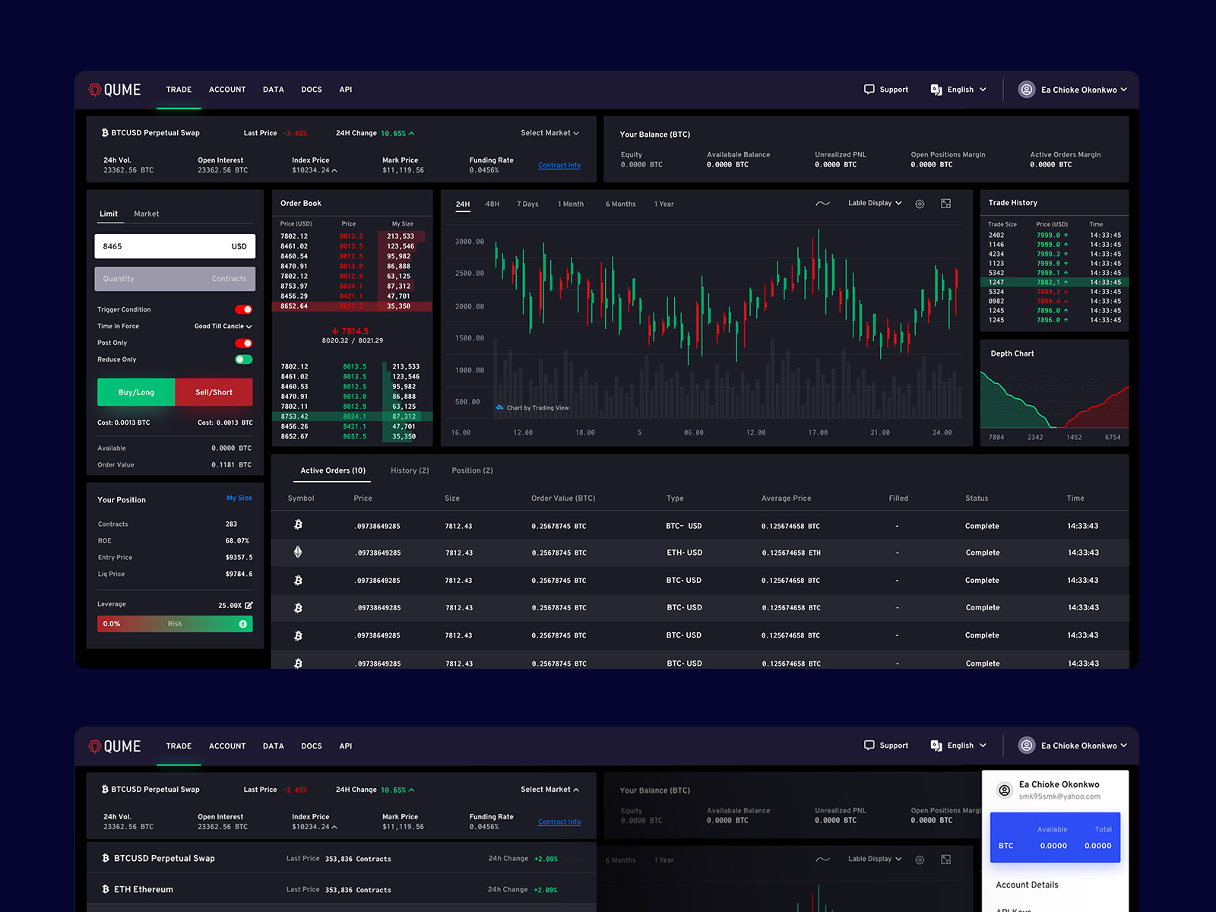Click Bitcoin icon in ETH Ethereum market row
Image resolution: width=1216 pixels, height=912 pixels.
tap(106, 889)
